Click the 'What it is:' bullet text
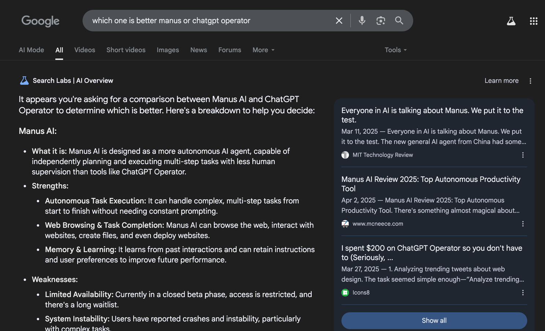This screenshot has width=545, height=331. click(49, 151)
